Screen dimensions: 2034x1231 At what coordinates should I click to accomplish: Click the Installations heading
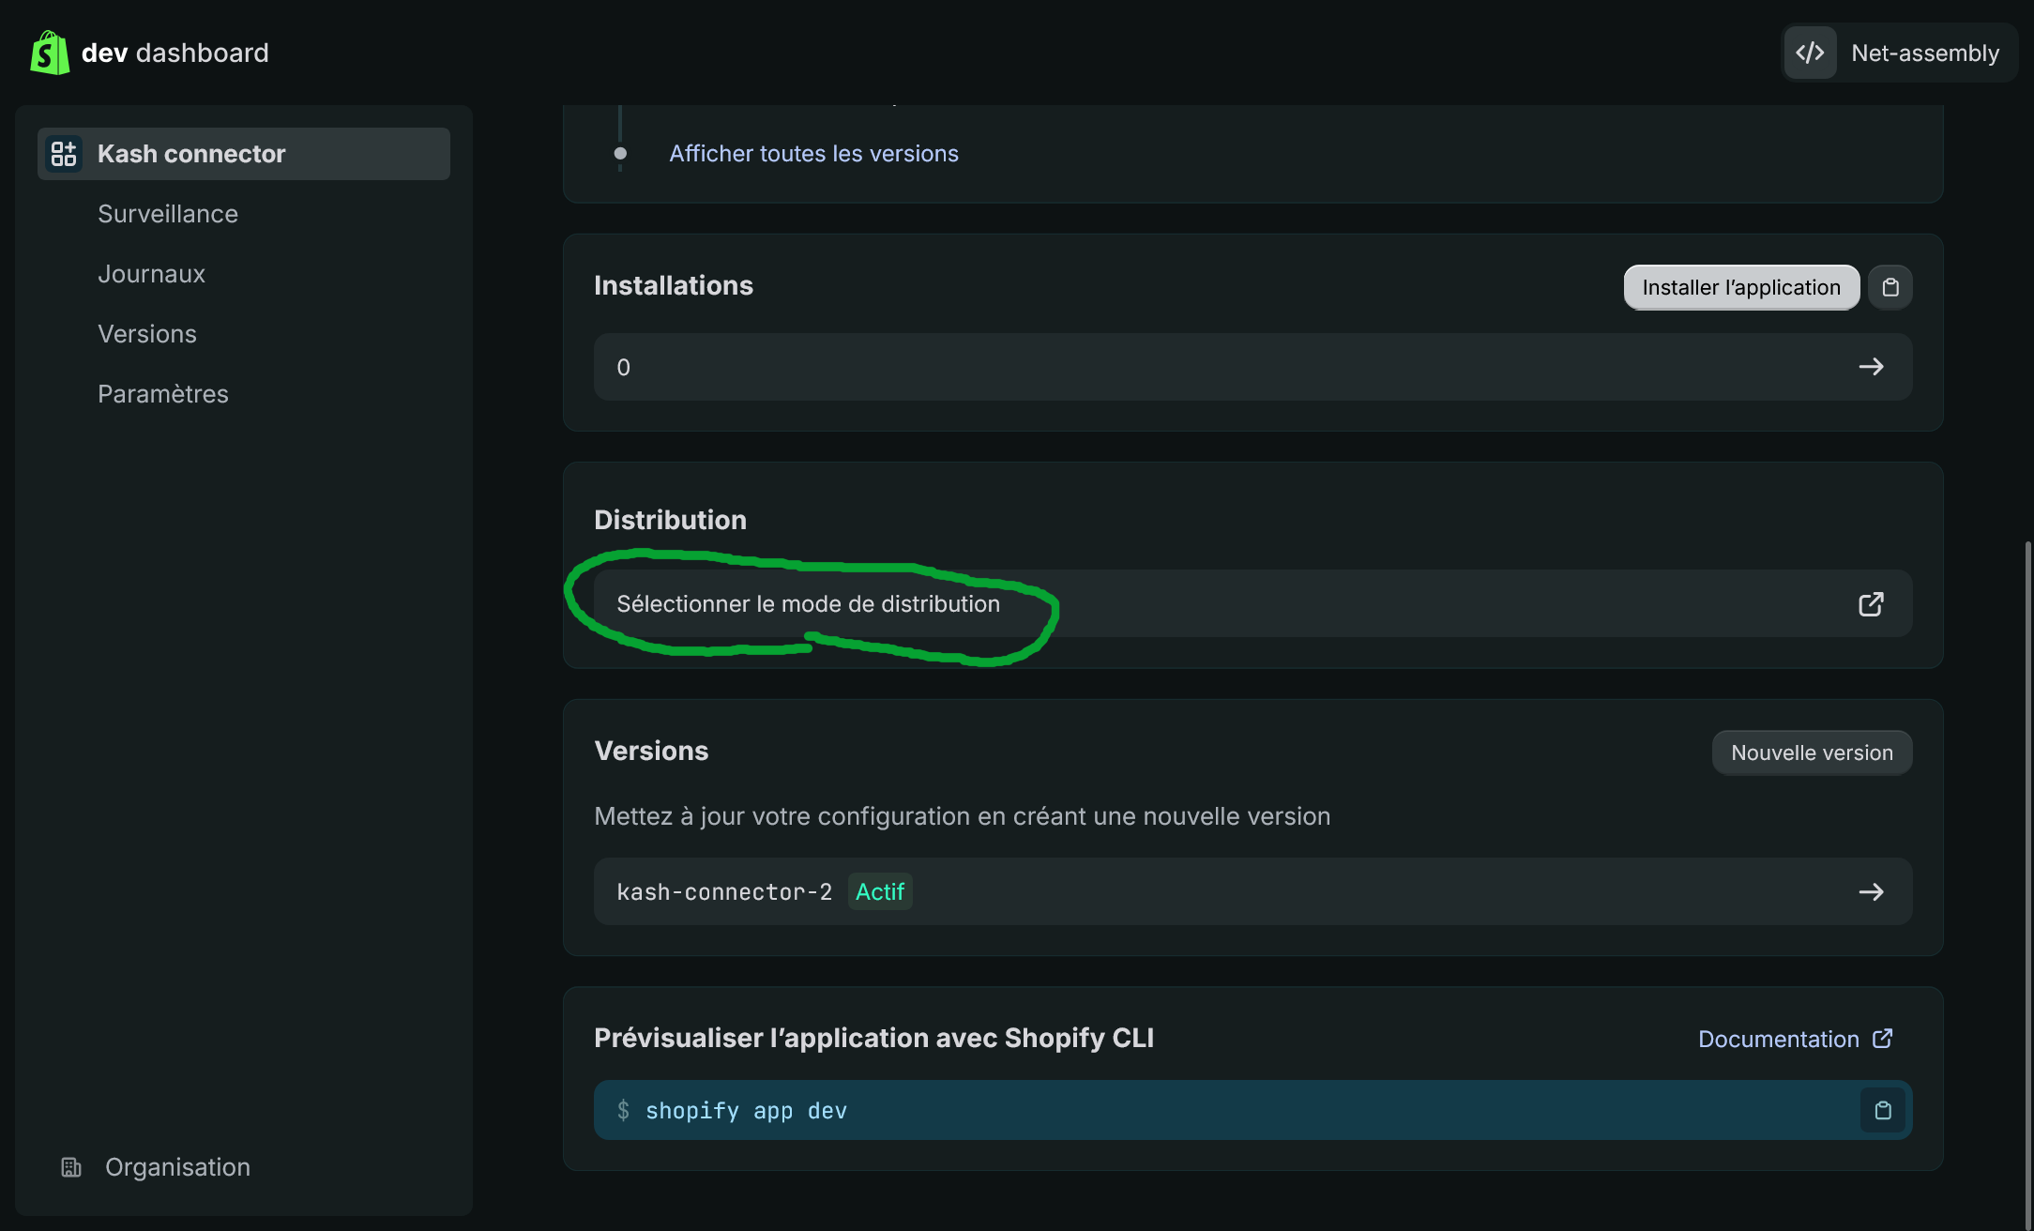pyautogui.click(x=674, y=285)
